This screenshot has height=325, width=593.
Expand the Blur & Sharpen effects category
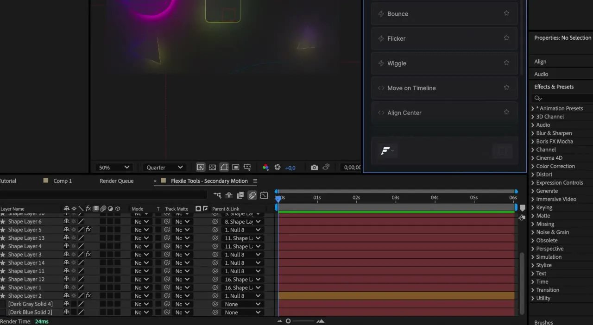(x=533, y=133)
